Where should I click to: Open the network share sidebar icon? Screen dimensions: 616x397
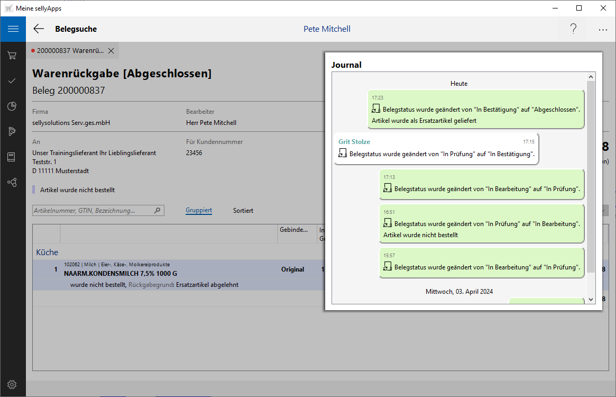(12, 182)
